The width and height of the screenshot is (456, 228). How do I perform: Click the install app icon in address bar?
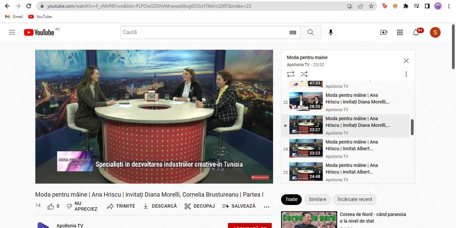[350, 6]
